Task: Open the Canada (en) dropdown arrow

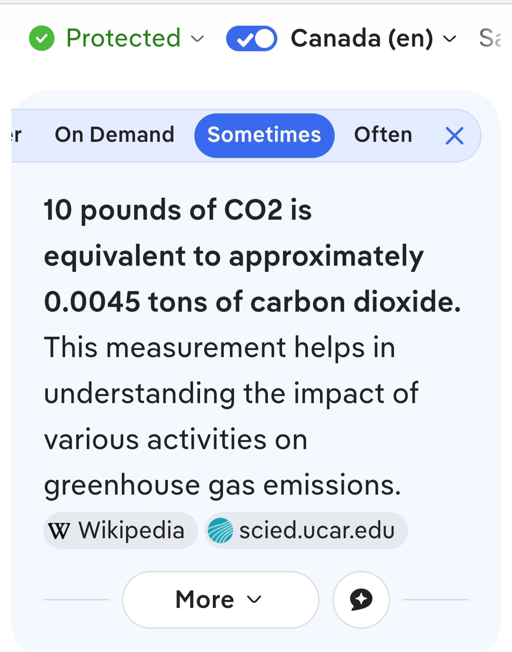Action: click(449, 38)
